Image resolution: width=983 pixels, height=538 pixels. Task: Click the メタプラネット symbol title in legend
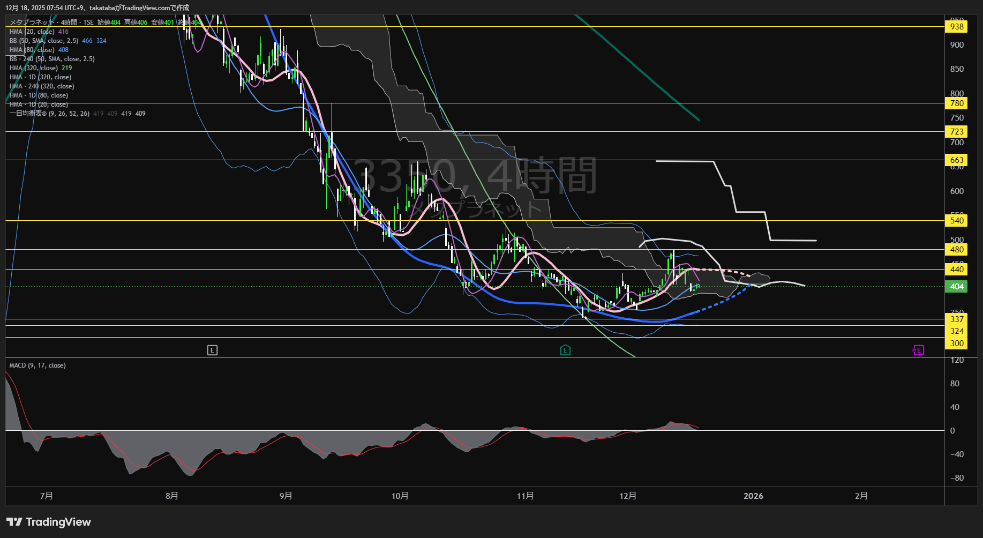[x=32, y=23]
